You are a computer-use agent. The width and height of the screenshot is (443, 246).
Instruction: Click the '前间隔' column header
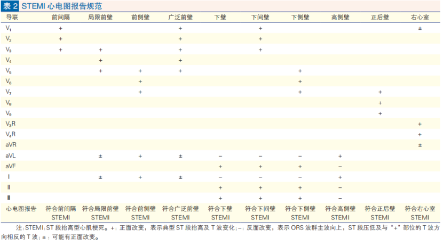pos(60,17)
